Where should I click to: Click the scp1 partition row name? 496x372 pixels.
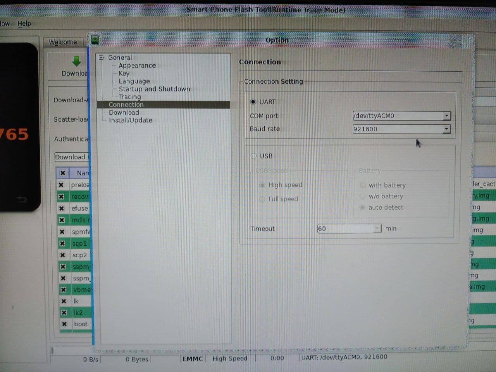click(79, 243)
